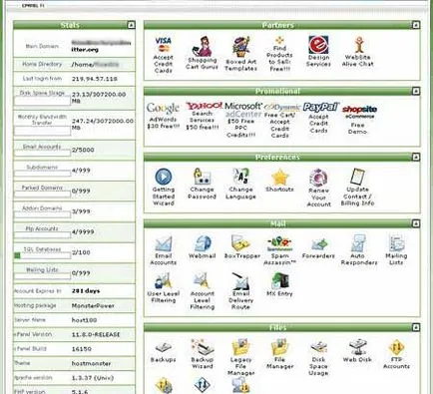Open BoxTrapper
The width and height of the screenshot is (433, 394).
point(240,243)
